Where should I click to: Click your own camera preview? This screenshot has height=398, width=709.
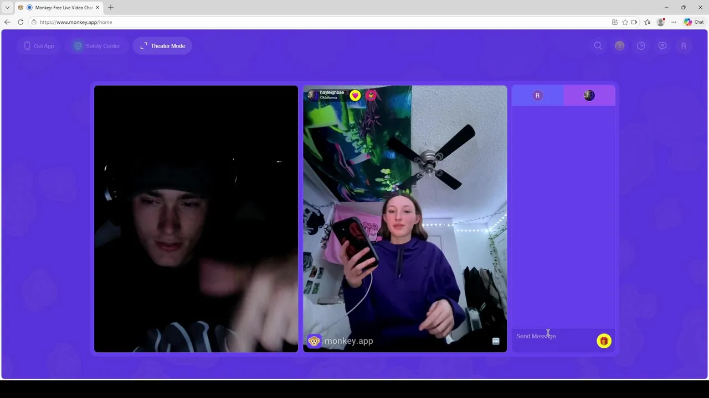[196, 219]
